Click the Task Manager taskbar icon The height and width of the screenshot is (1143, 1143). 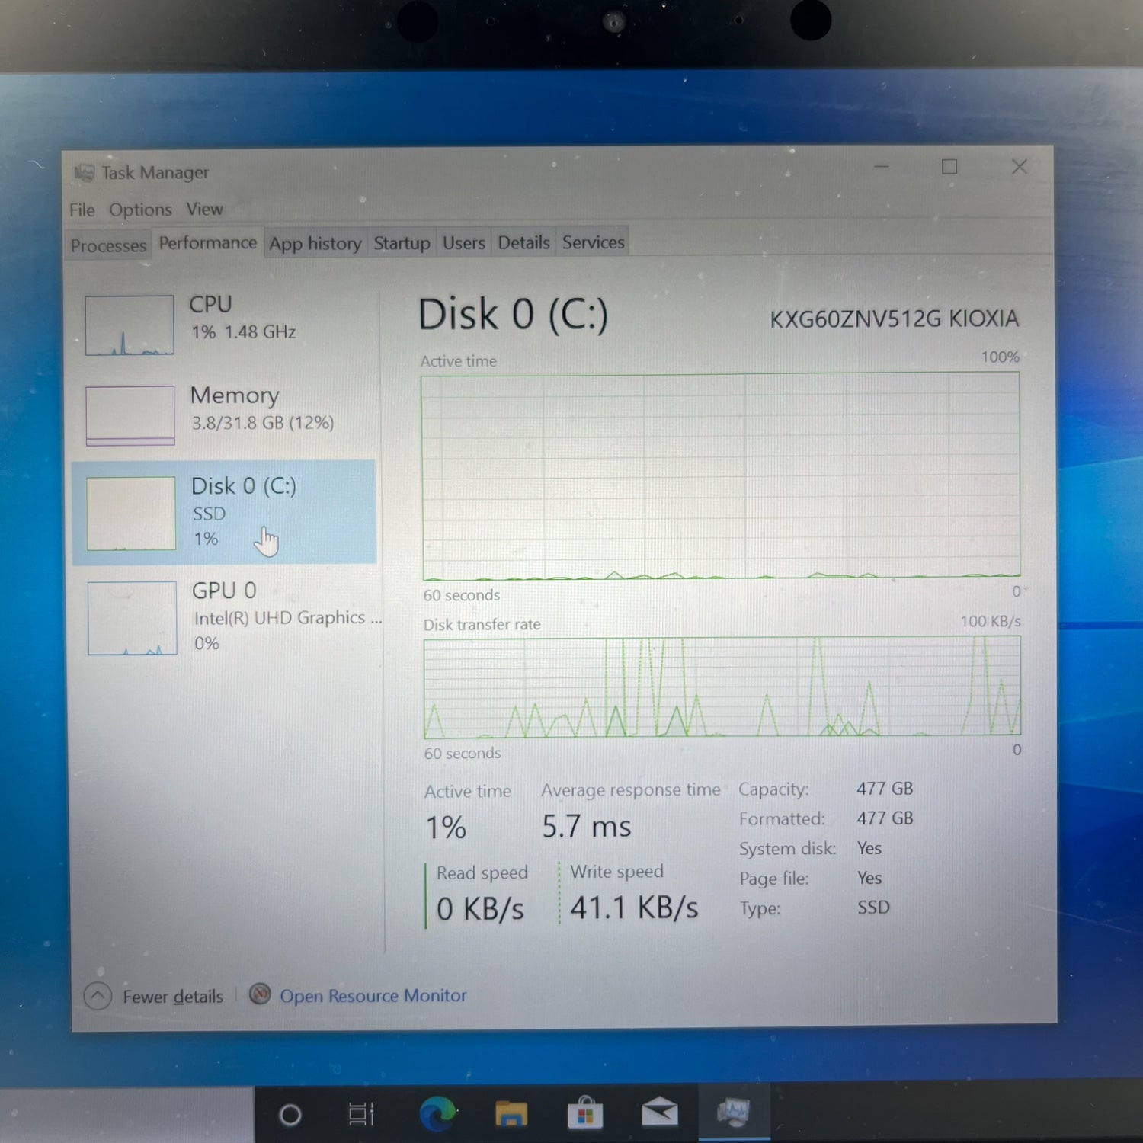point(733,1113)
